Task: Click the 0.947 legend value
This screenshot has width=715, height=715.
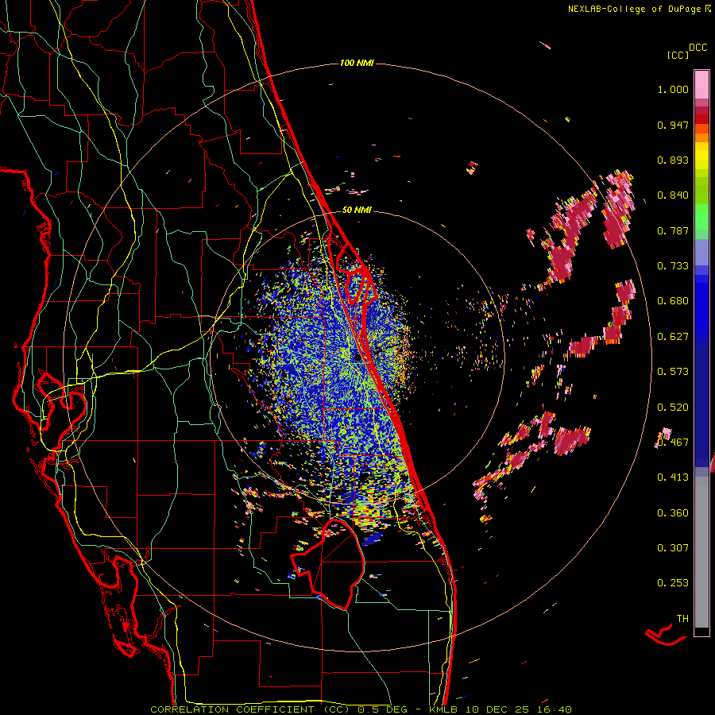Action: [x=673, y=125]
